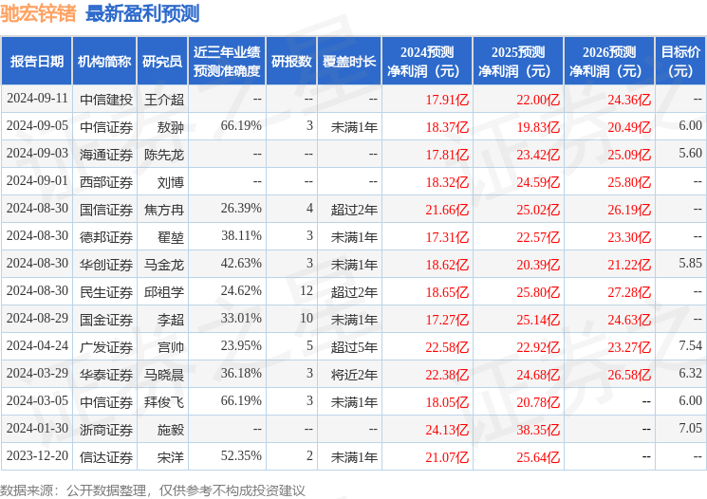
Task: Click the 24.36亿 profit value
Action: point(629,100)
